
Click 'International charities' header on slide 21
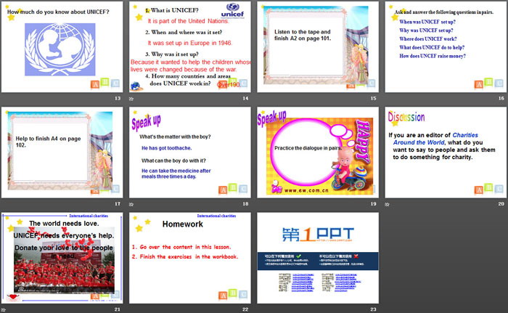tap(89, 216)
